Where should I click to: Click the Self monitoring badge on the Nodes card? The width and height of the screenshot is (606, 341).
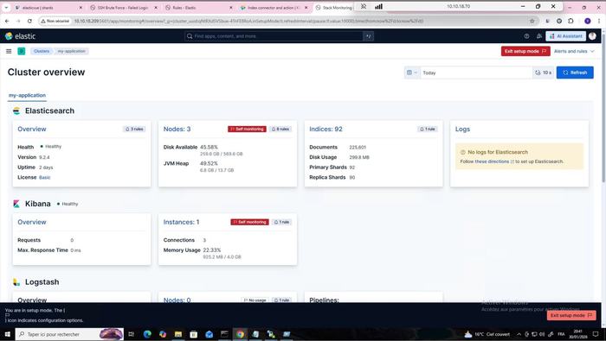(247, 129)
